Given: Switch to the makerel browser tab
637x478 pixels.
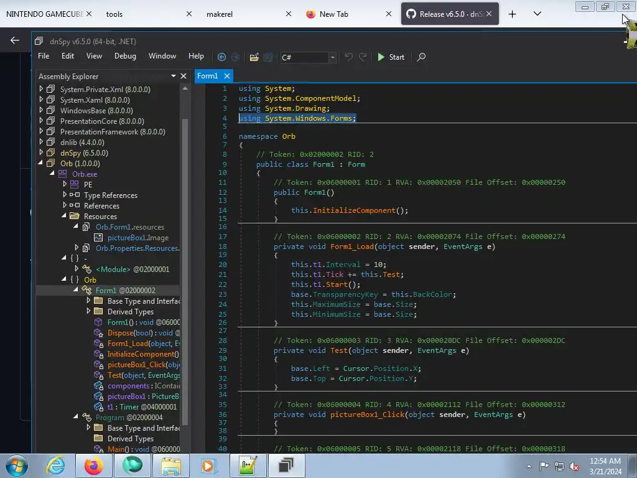Looking at the screenshot, I should 220,14.
